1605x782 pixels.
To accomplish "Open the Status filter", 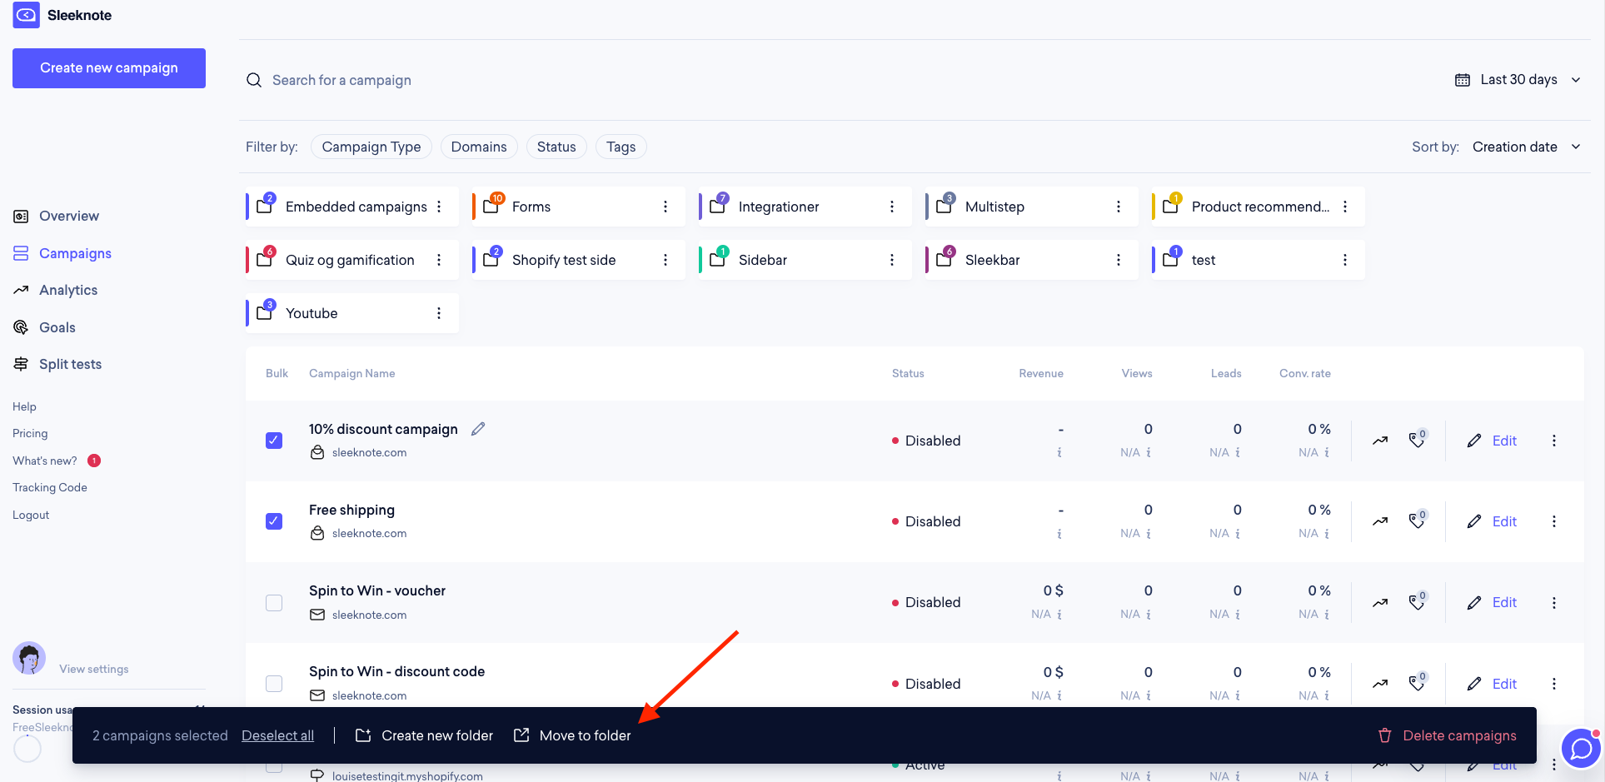I will [x=556, y=147].
